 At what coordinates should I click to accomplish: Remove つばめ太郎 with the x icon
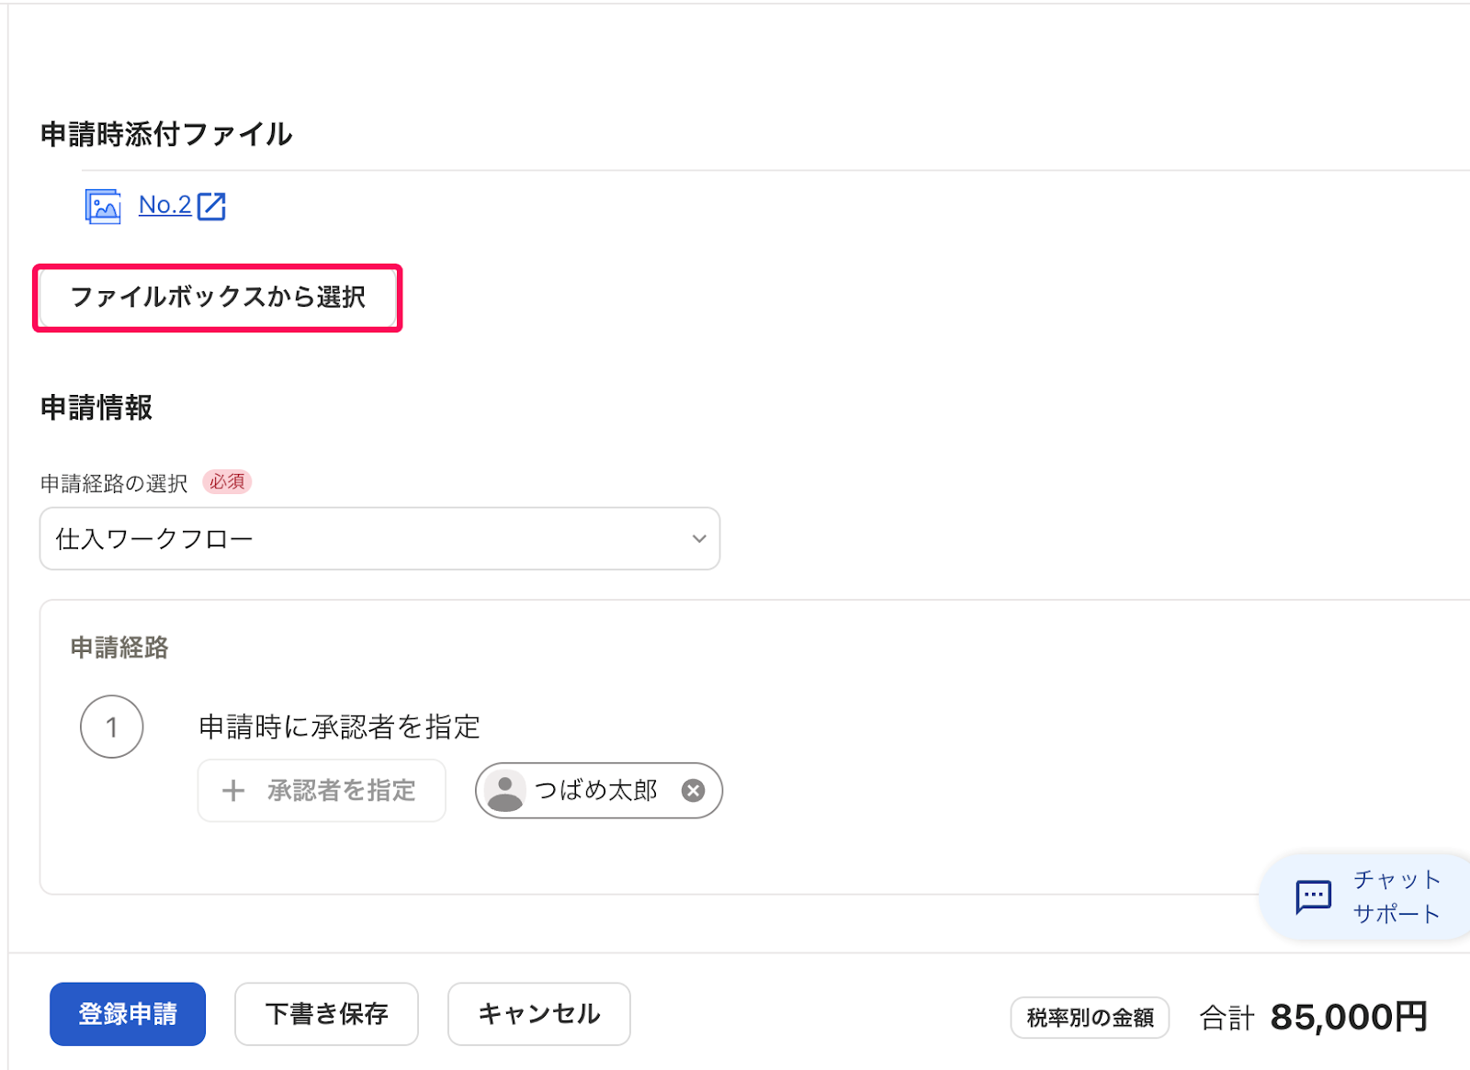click(x=694, y=790)
